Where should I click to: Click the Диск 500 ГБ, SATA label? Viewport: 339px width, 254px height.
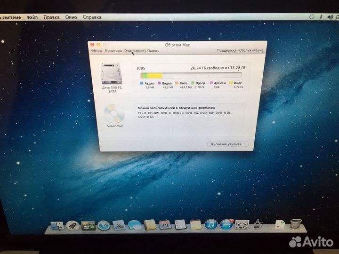click(112, 89)
